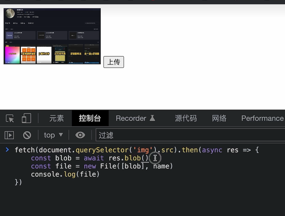Toggle the device toolbar icon
Screen dimensions: 285x216
tap(26, 118)
